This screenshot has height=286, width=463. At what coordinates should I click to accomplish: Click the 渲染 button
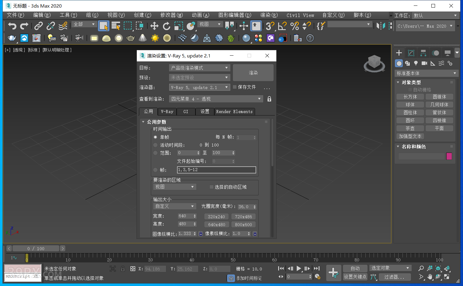click(x=253, y=73)
